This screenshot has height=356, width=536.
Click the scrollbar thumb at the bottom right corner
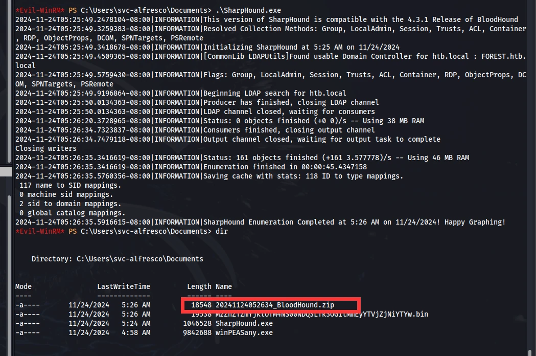coord(529,352)
